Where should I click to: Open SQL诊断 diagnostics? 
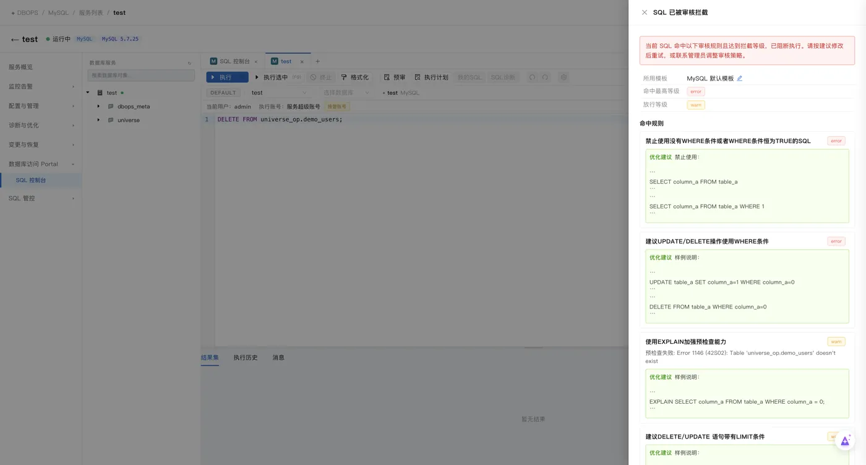503,77
